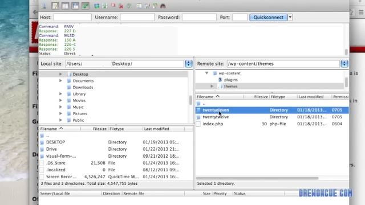The height and width of the screenshot is (205, 365).
Task: Expand the Movies folder in local tree
Action: (x=60, y=100)
